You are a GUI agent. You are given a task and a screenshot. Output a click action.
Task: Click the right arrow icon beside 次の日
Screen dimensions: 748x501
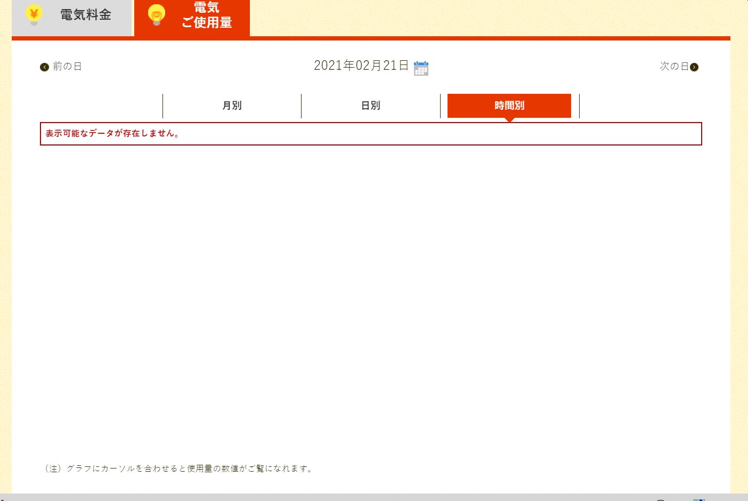point(694,67)
